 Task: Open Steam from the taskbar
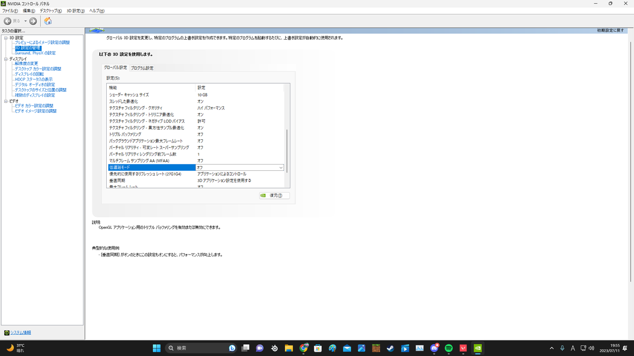pyautogui.click(x=390, y=348)
